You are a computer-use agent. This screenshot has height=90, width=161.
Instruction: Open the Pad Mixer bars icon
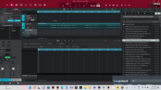pos(26,5)
